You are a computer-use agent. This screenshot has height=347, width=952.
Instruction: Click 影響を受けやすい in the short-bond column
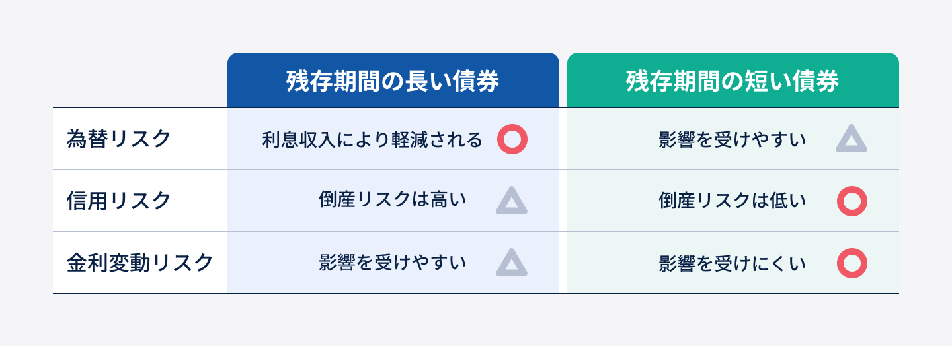[733, 140]
